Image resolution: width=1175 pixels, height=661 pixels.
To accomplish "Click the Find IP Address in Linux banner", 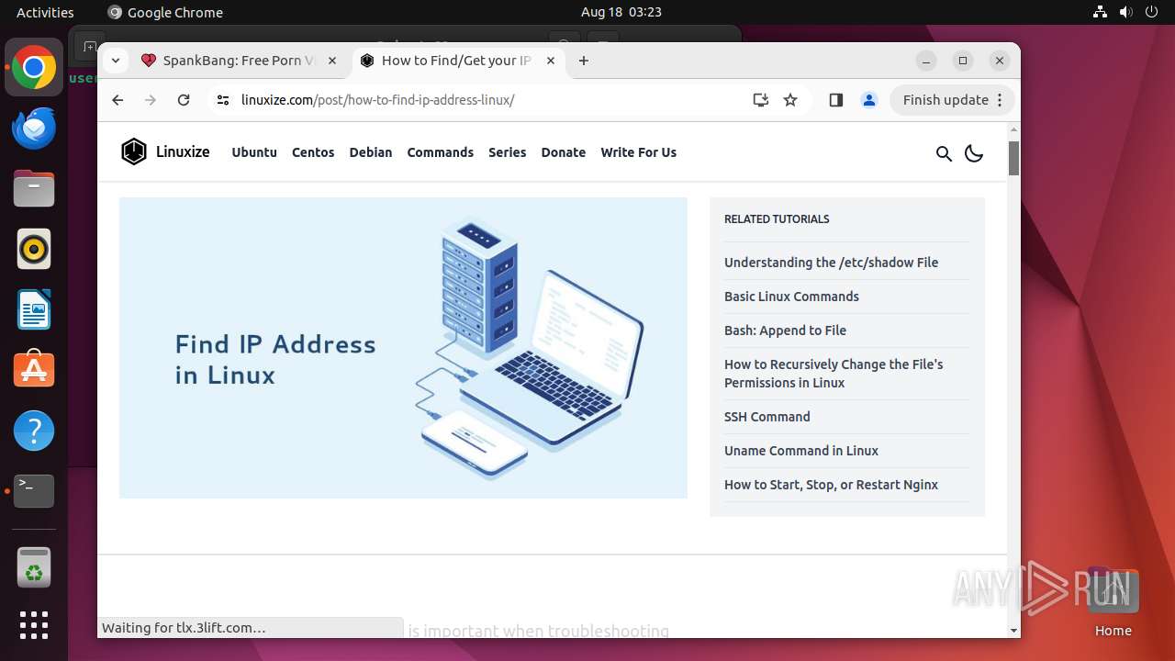I will [403, 348].
